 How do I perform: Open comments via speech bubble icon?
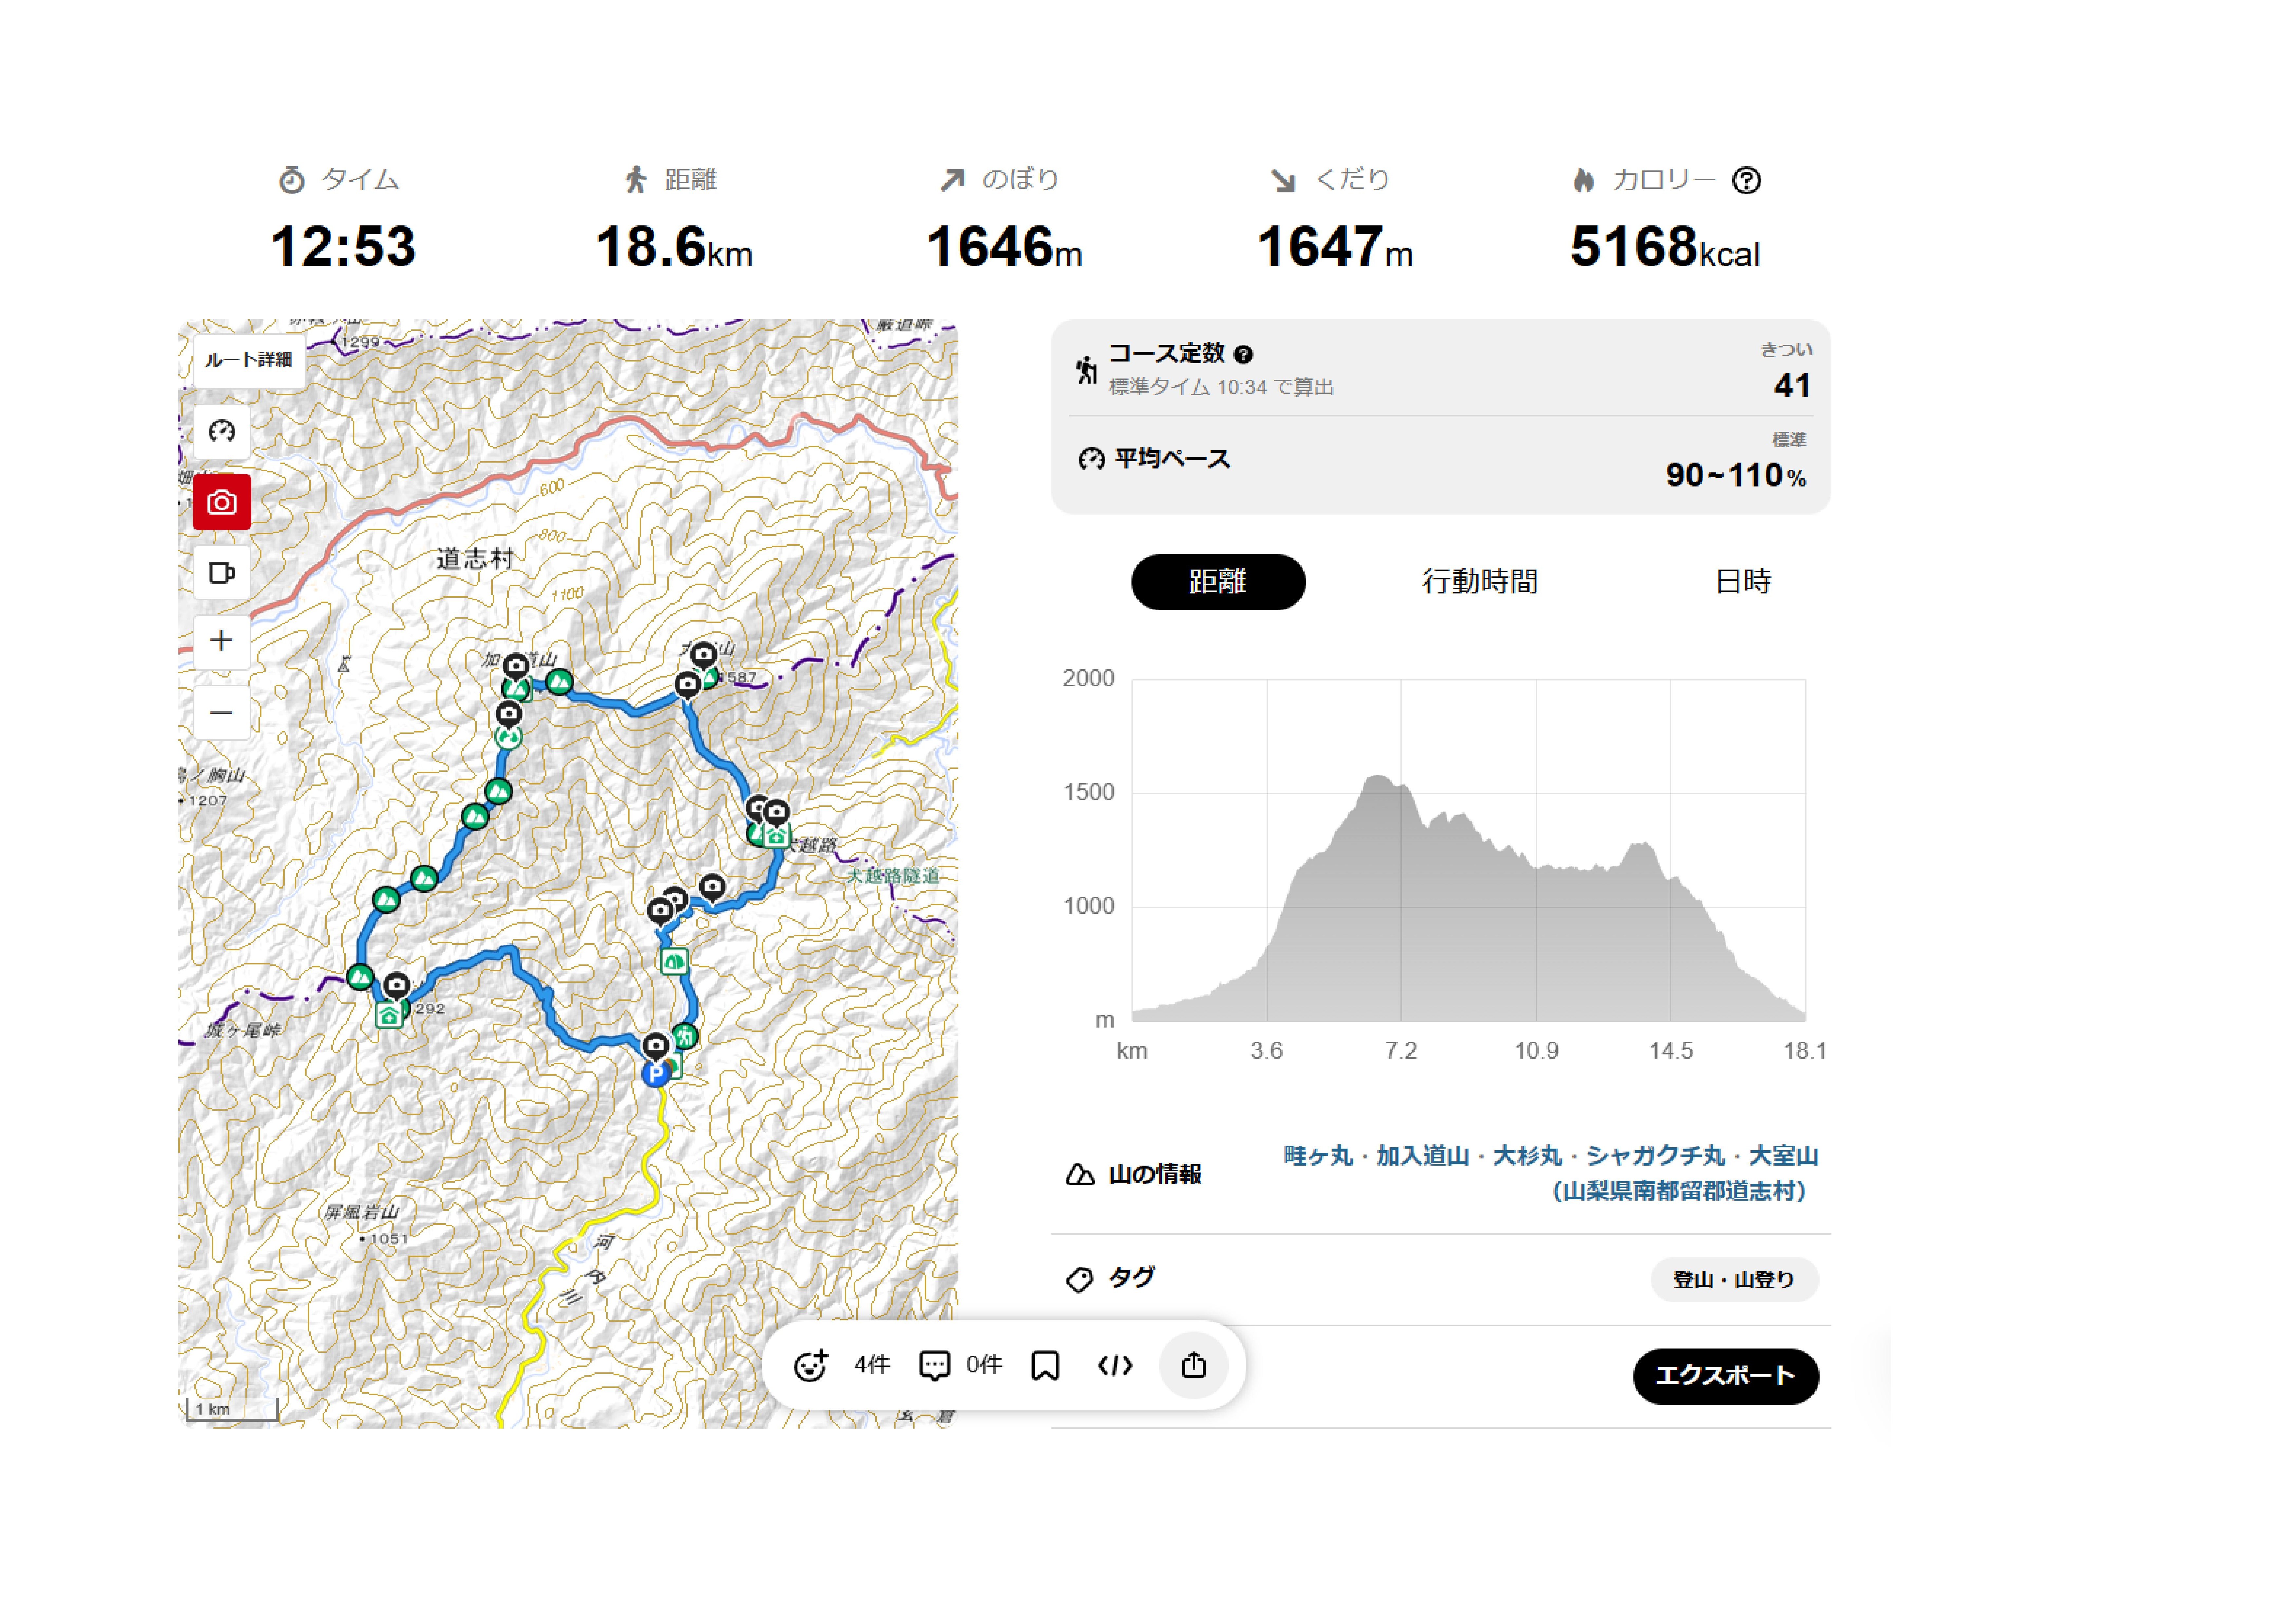point(934,1365)
